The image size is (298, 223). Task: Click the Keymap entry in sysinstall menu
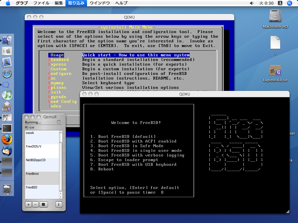[x=56, y=83]
